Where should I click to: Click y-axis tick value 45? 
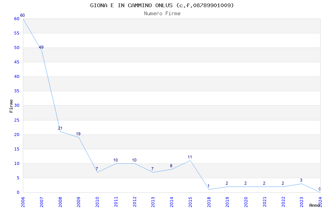point(17,62)
